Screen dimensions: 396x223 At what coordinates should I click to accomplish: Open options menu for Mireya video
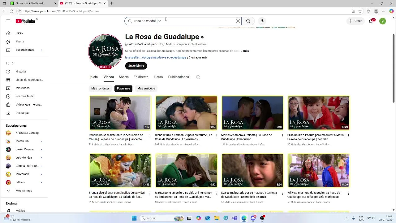(x=216, y=193)
